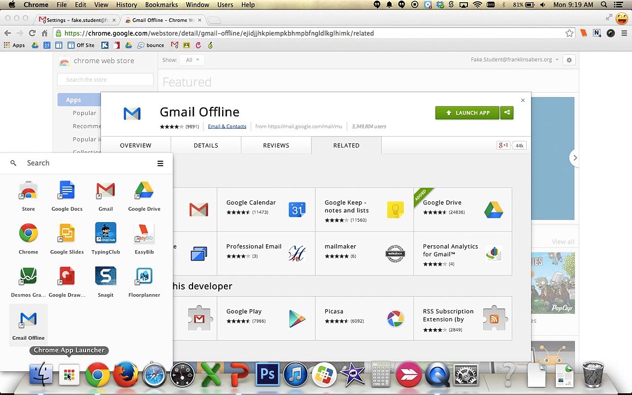Open Google Drive in the app launcher
632x395 pixels.
(x=144, y=196)
